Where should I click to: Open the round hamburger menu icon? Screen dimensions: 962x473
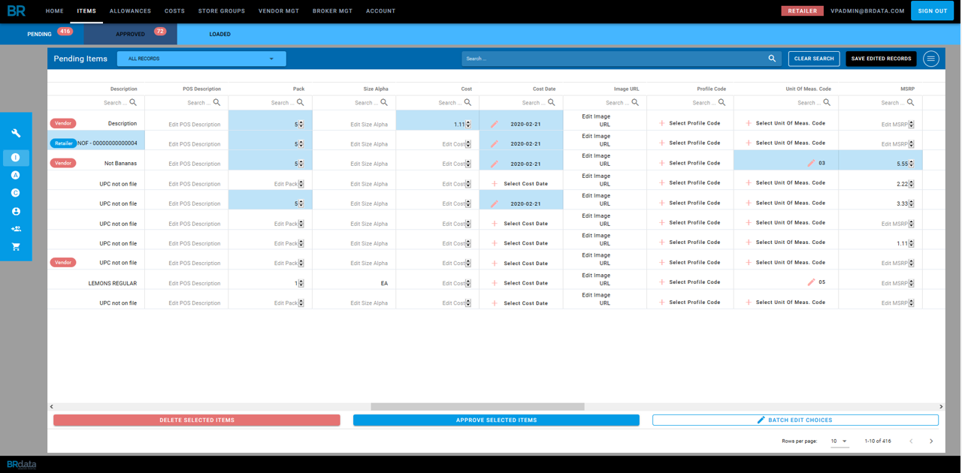click(931, 59)
